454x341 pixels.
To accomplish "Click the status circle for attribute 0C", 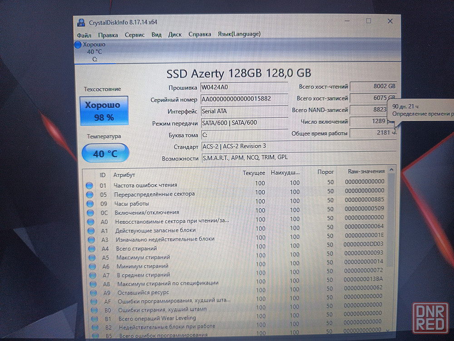I will [90, 212].
